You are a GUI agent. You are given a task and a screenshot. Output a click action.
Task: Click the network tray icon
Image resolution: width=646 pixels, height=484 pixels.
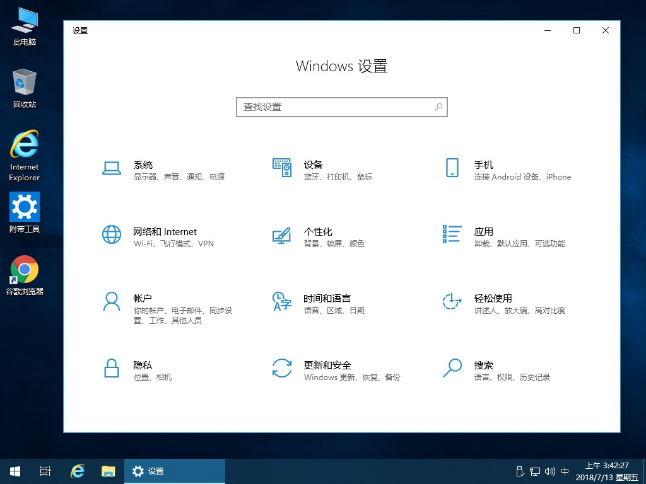point(535,471)
